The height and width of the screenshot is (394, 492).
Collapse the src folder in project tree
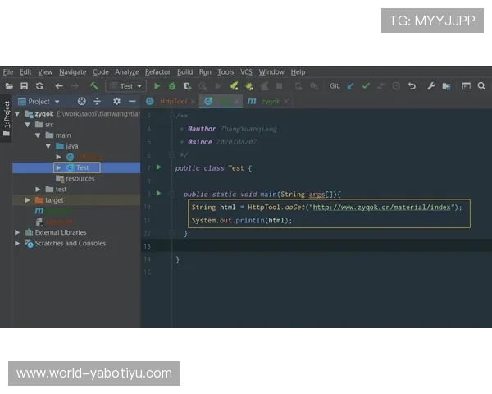tap(28, 125)
